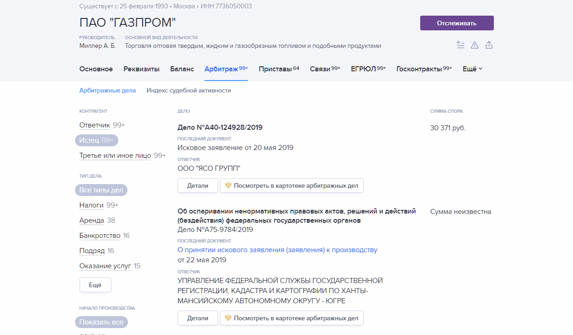Click defendant name ООО "ЯСО ГРУПП"
The width and height of the screenshot is (573, 335).
coord(209,168)
